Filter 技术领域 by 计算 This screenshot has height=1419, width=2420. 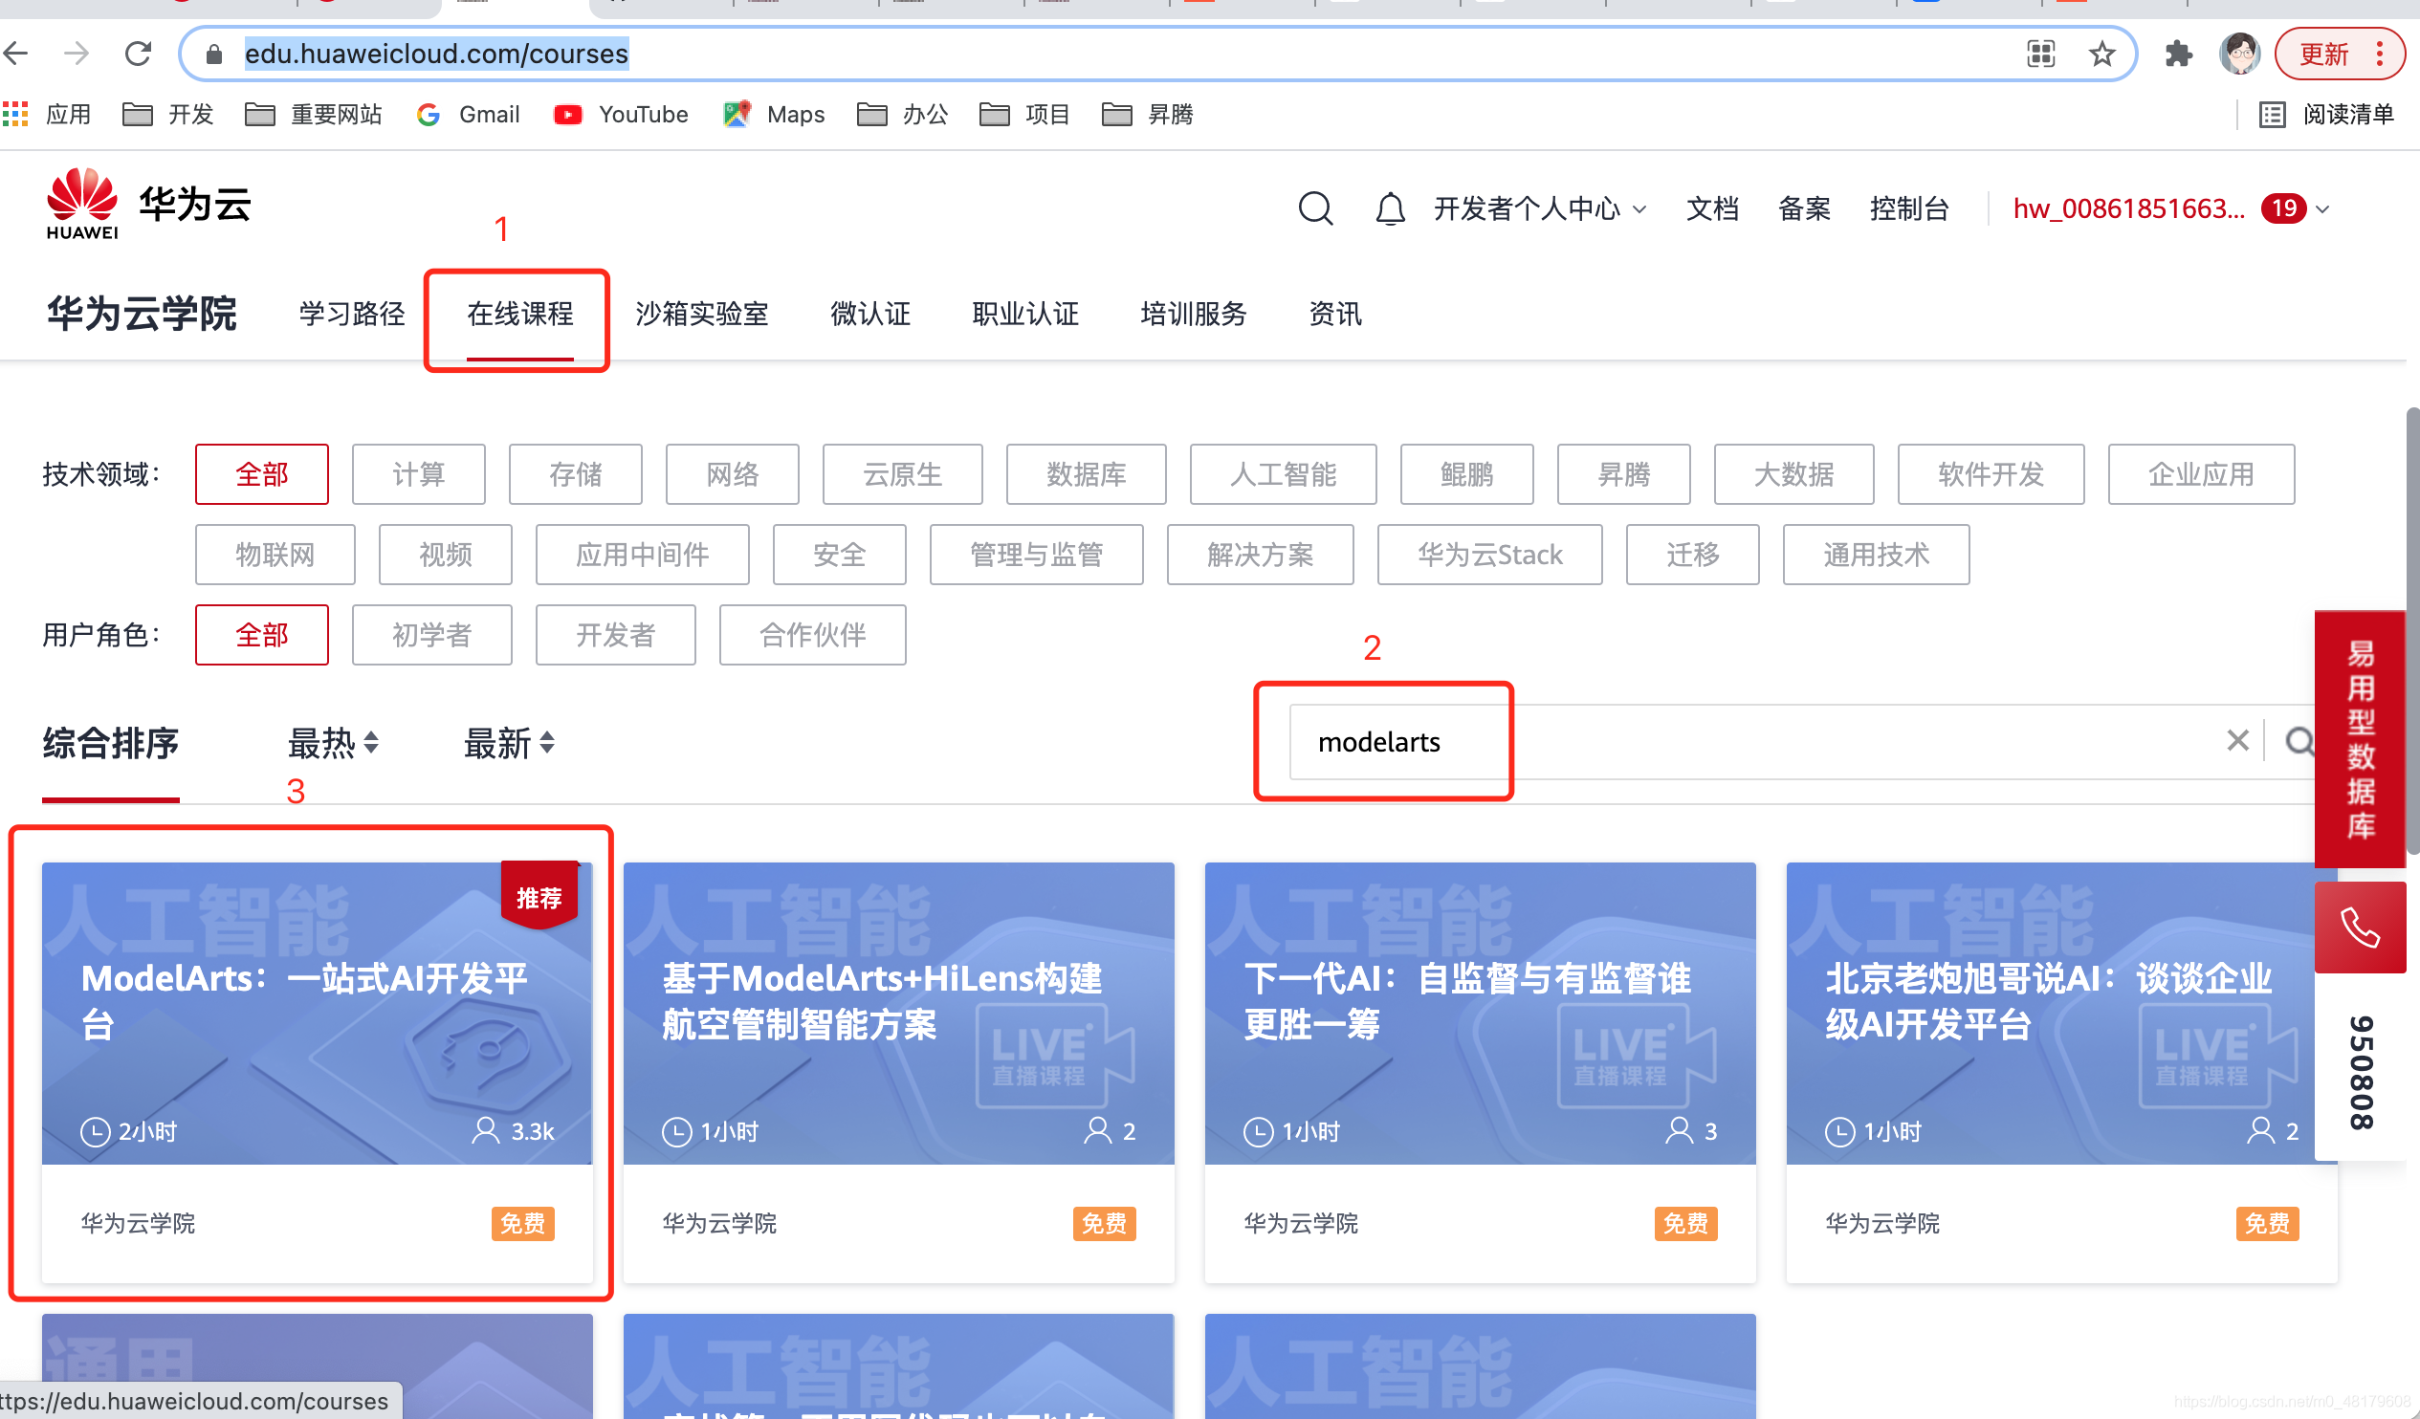pos(419,474)
